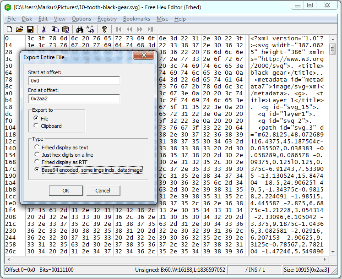Click the Open file folder icon

point(19,29)
